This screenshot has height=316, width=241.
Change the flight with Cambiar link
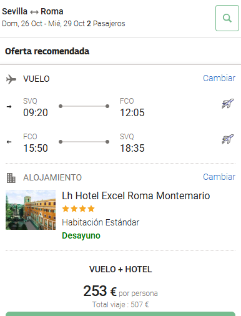point(219,78)
